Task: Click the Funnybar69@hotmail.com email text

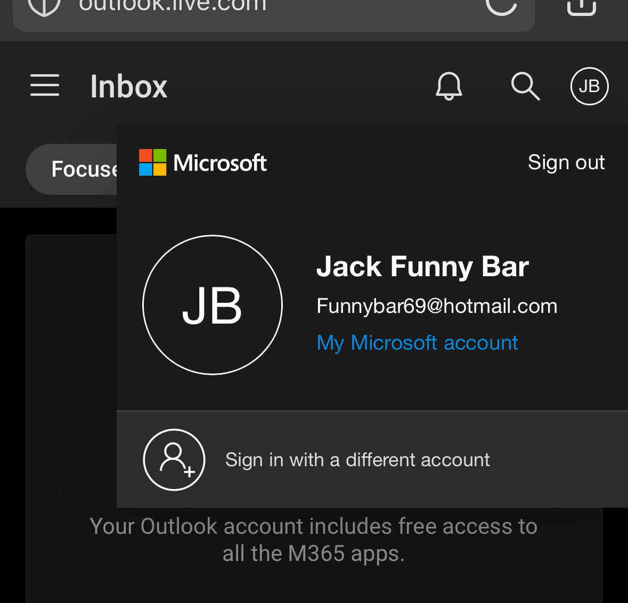Action: (437, 306)
